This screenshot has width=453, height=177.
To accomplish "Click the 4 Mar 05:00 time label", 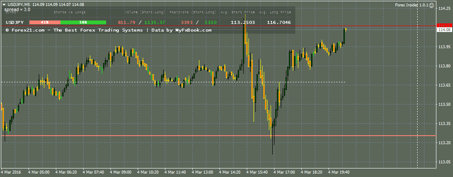I will coord(38,172).
